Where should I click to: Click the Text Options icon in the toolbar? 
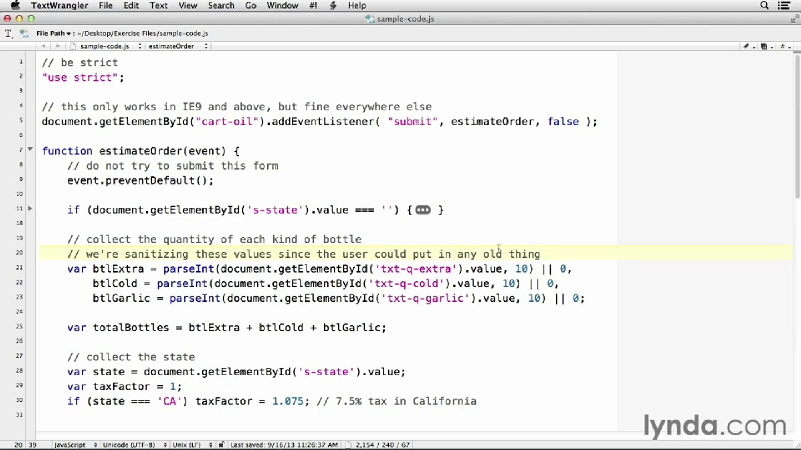click(8, 33)
